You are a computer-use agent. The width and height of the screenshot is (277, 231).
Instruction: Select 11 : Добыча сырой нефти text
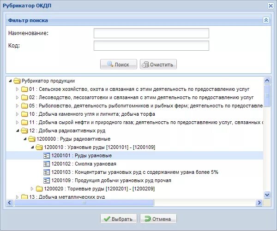[x=146, y=122]
